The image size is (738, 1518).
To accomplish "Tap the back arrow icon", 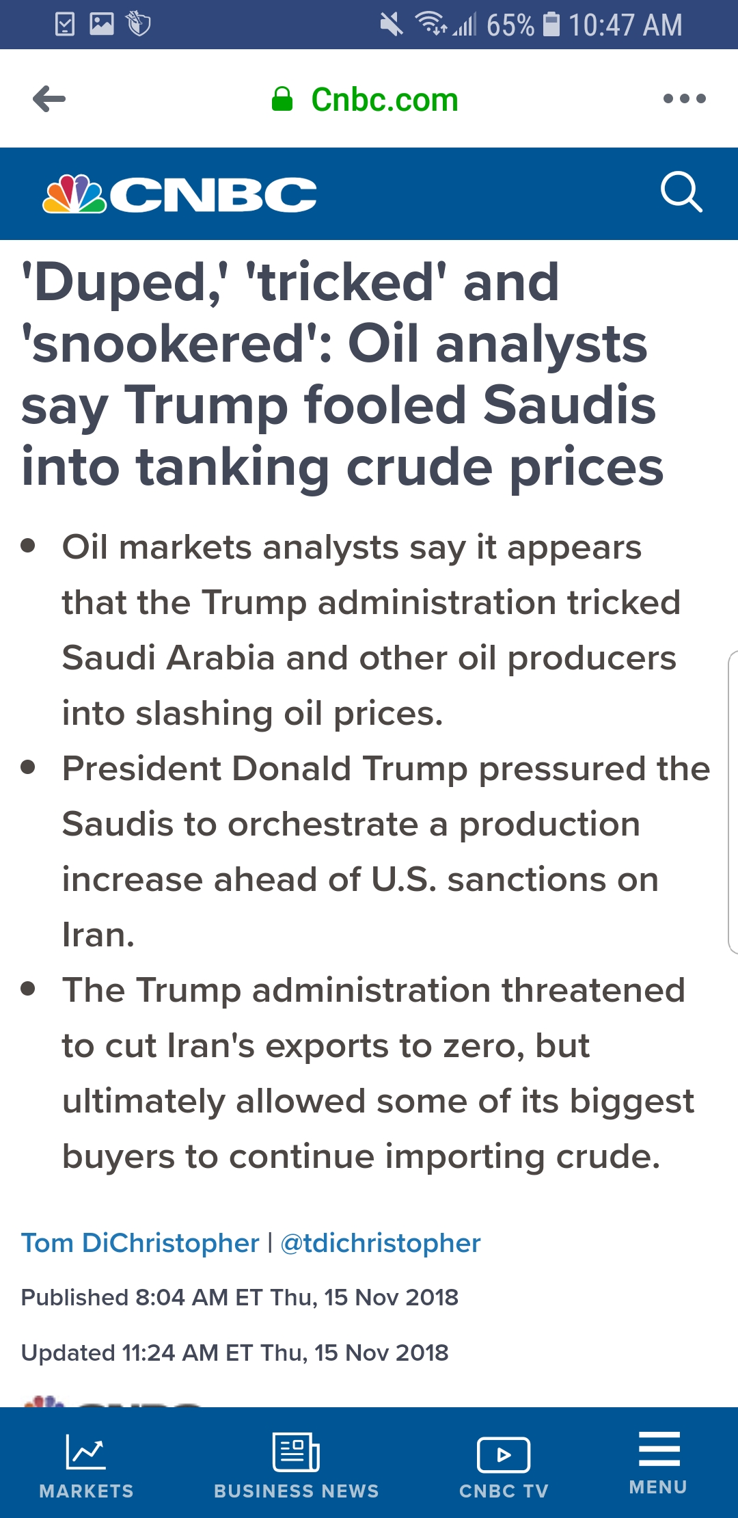I will (49, 99).
